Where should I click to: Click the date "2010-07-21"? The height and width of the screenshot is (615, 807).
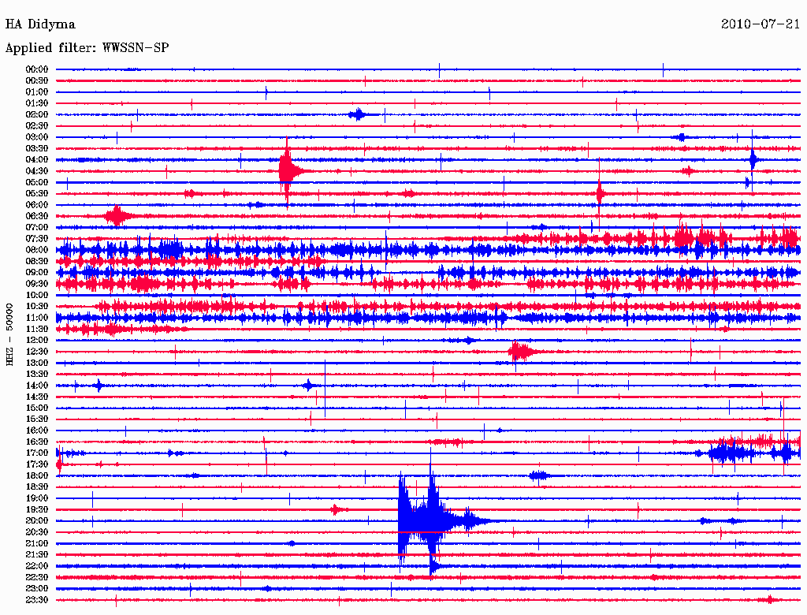coord(761,24)
